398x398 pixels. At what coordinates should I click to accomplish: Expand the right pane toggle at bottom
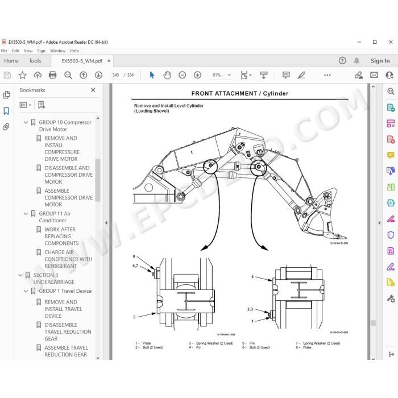click(x=391, y=354)
